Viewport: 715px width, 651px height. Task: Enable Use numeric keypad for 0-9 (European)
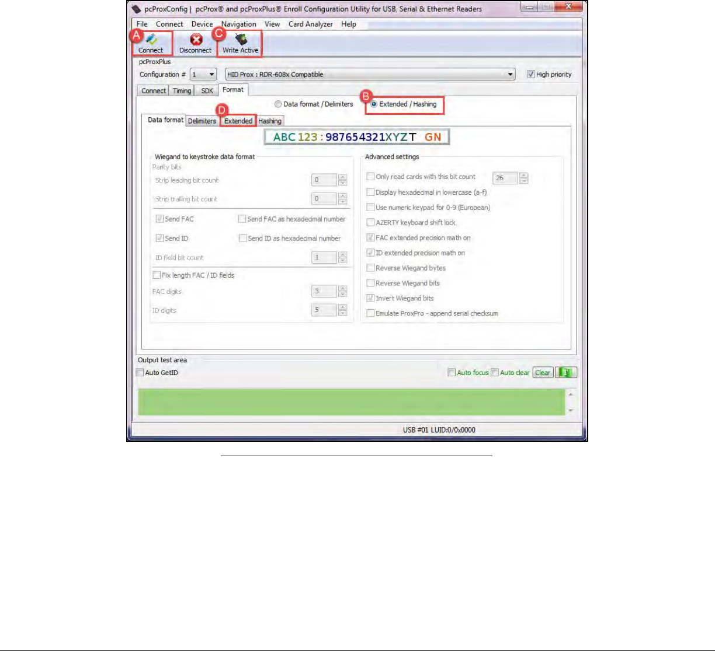[x=370, y=208]
